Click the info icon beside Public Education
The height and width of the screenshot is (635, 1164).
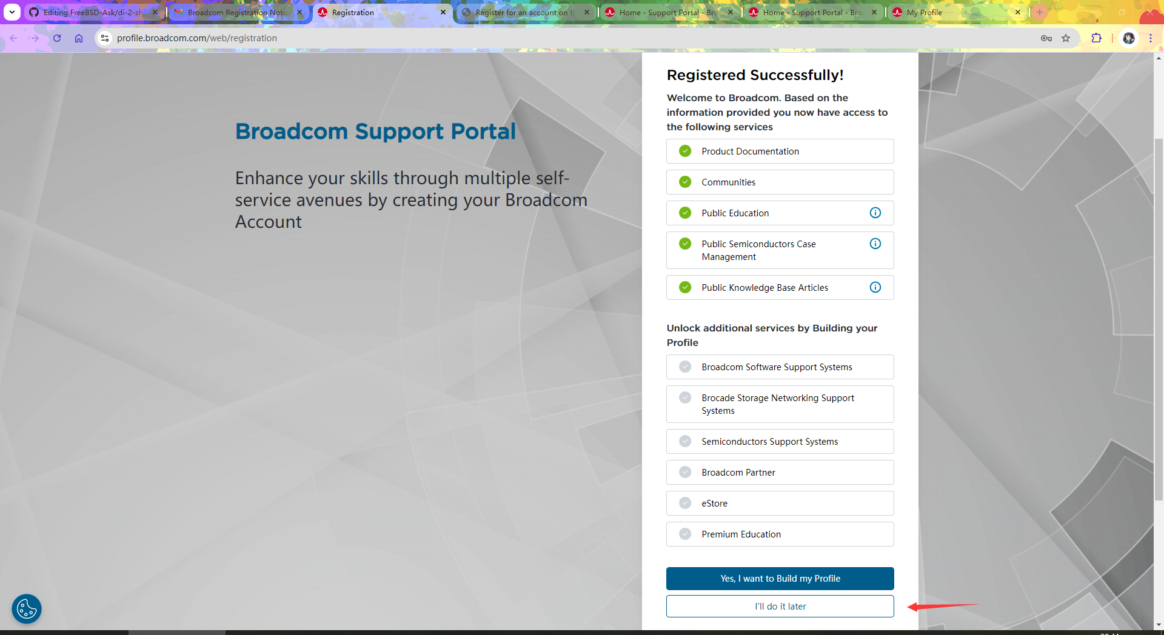[x=875, y=213]
